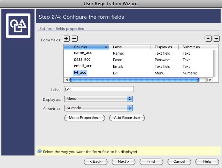Go to the Next wizard step
This screenshot has height=168, width=222.
[123, 161]
